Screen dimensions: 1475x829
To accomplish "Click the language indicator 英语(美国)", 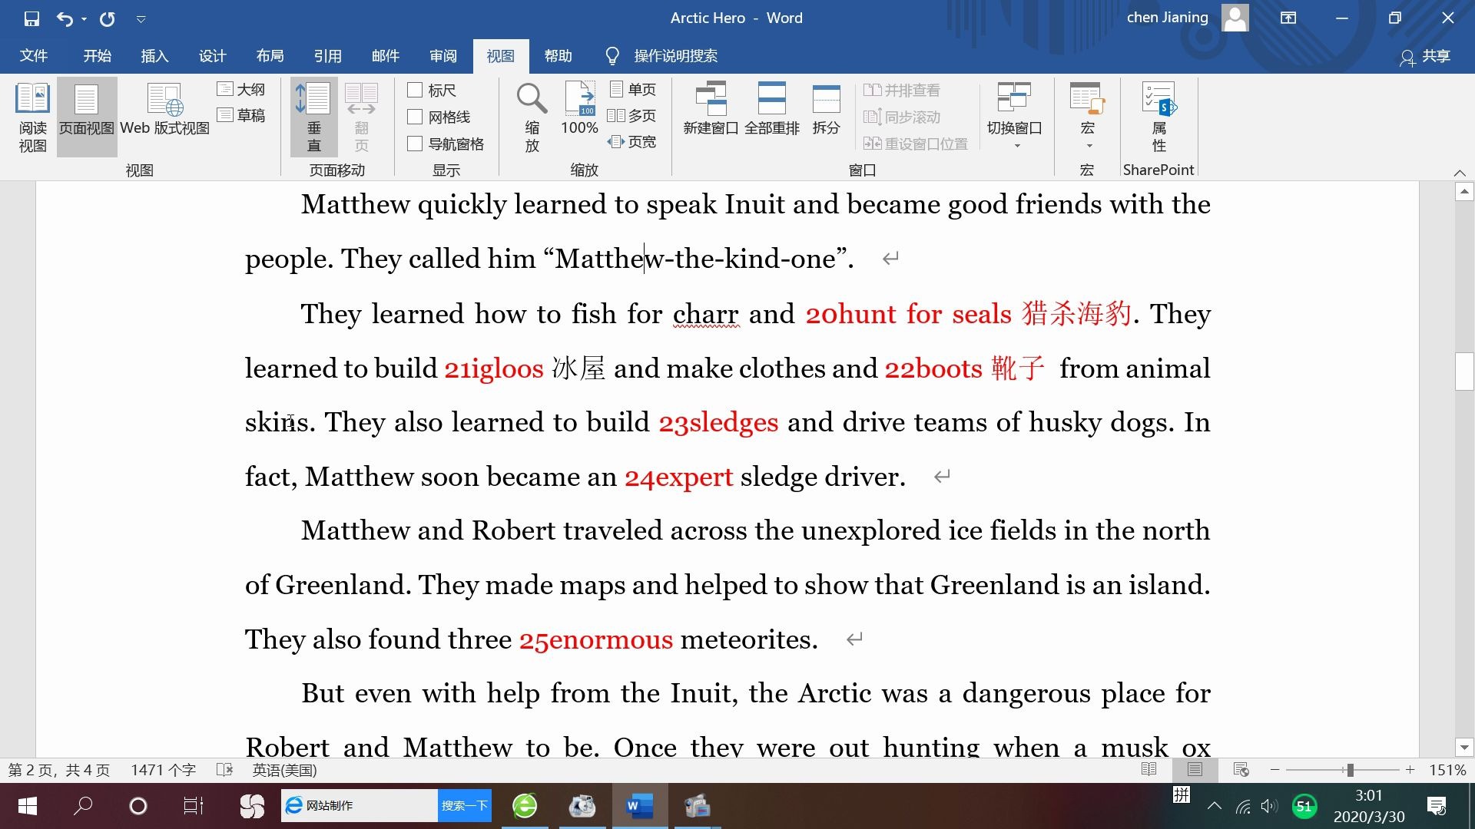I will click(x=285, y=770).
